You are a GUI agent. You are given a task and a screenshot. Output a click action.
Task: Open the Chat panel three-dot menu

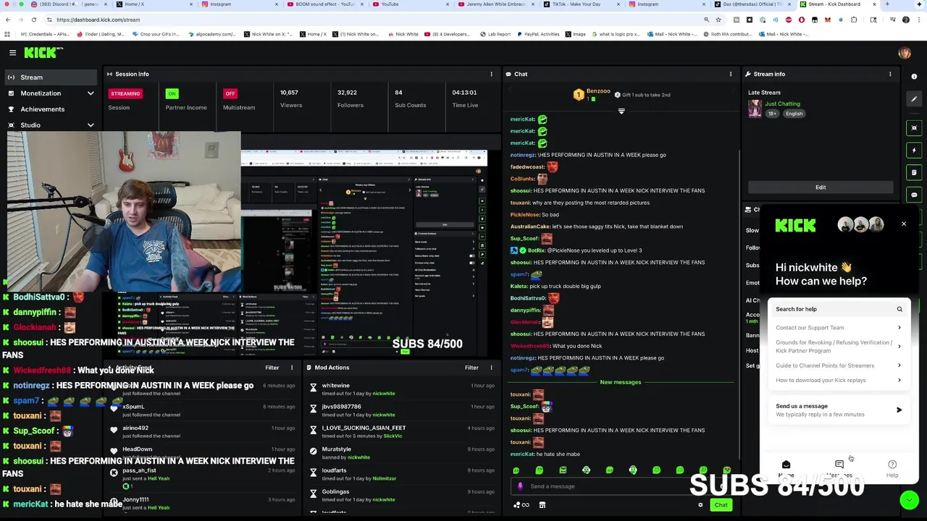[x=730, y=74]
